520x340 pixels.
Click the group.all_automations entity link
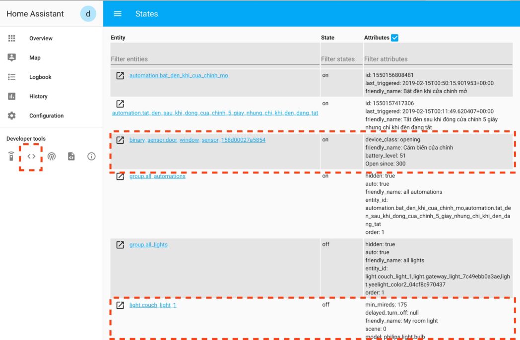[157, 176]
